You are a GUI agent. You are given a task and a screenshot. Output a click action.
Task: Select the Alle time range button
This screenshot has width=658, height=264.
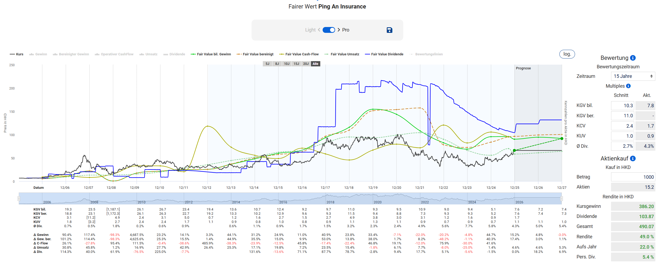pos(315,64)
